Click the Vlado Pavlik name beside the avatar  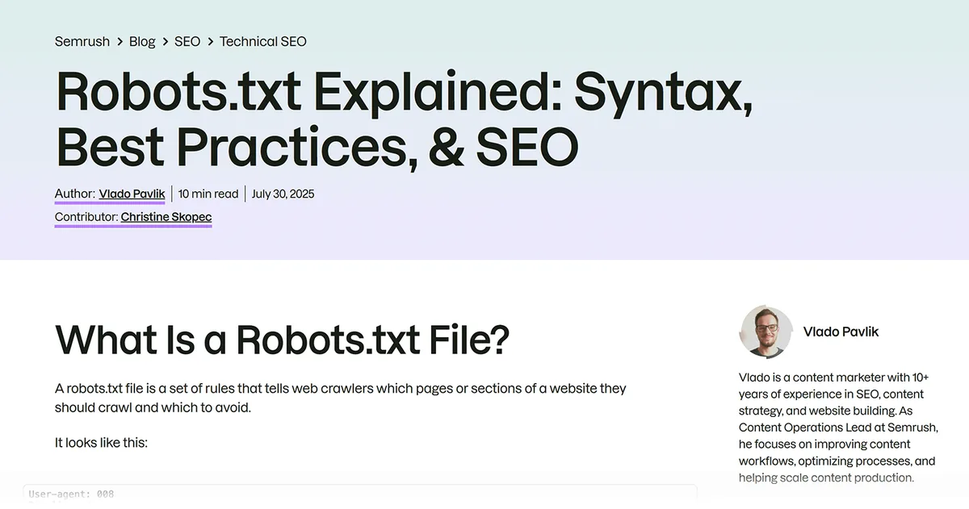841,332
